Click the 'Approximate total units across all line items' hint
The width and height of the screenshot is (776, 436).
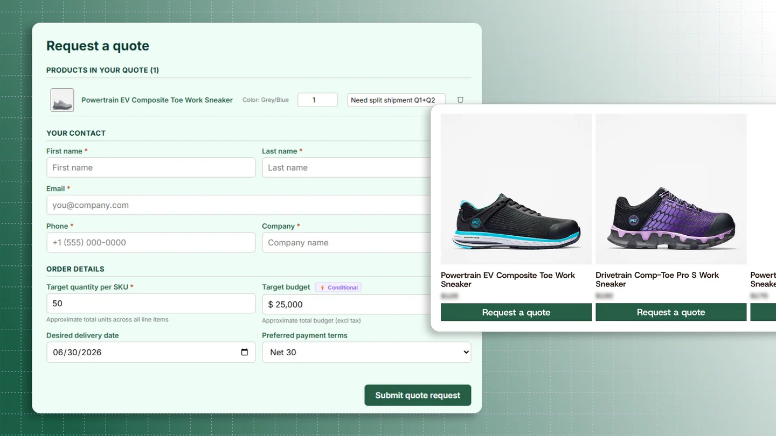coord(107,319)
